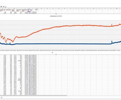Select column N header
The width and height of the screenshot is (121, 100).
[x=41, y=8]
